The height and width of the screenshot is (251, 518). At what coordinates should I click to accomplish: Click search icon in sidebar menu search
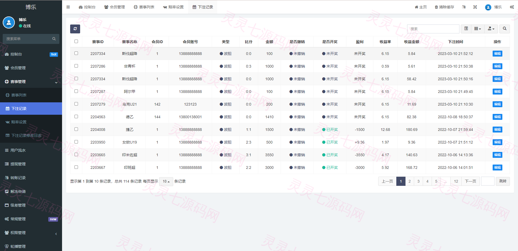click(x=54, y=39)
